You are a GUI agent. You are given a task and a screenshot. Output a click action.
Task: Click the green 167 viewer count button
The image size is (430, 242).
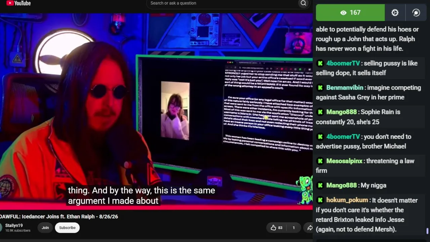[x=350, y=13]
